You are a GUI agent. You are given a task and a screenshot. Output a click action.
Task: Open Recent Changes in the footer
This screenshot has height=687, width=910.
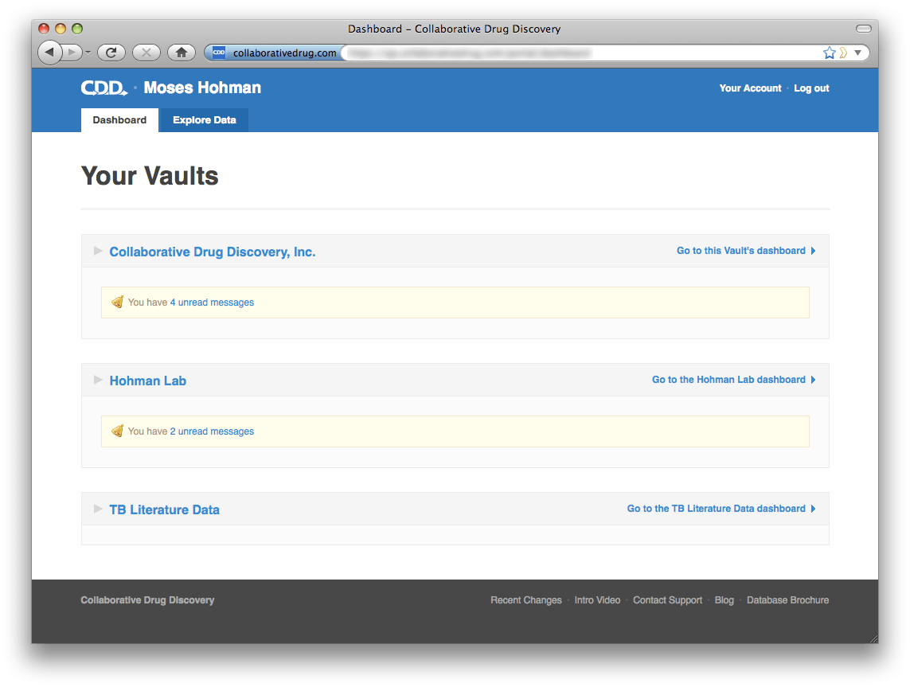click(525, 600)
